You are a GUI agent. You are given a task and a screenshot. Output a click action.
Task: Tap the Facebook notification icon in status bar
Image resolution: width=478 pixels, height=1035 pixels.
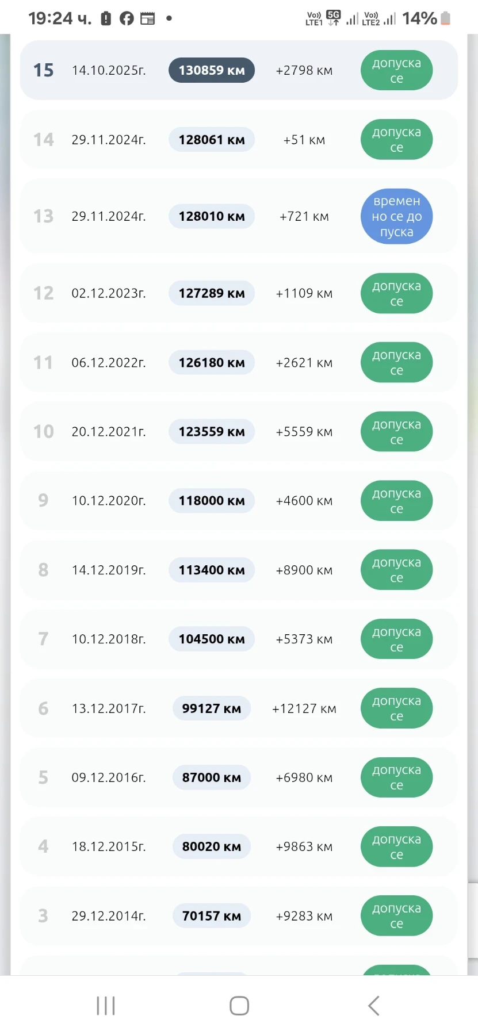click(127, 18)
